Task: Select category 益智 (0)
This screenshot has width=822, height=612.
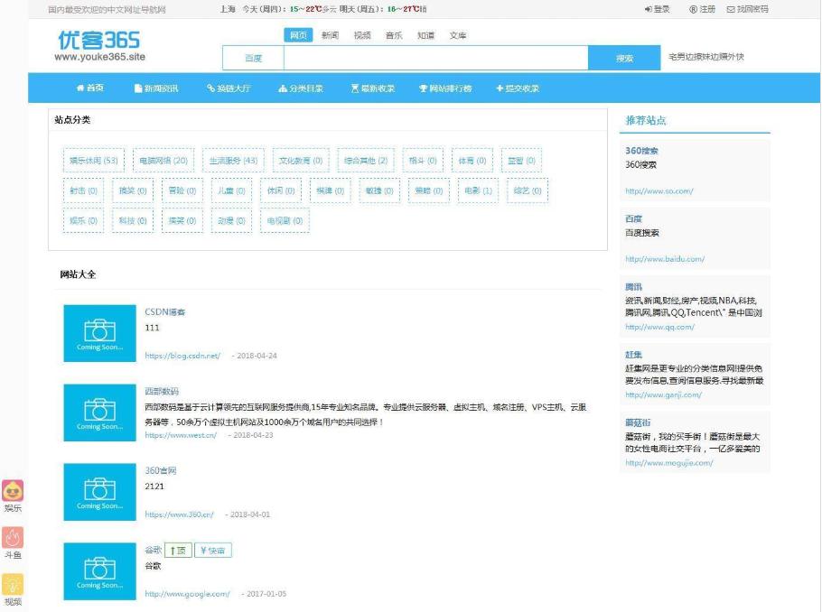Action: 521,161
